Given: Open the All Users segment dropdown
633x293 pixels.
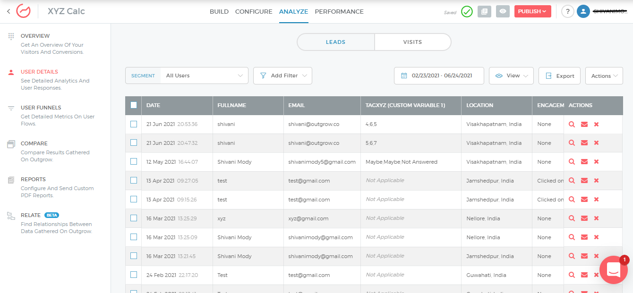Looking at the screenshot, I should (x=205, y=75).
